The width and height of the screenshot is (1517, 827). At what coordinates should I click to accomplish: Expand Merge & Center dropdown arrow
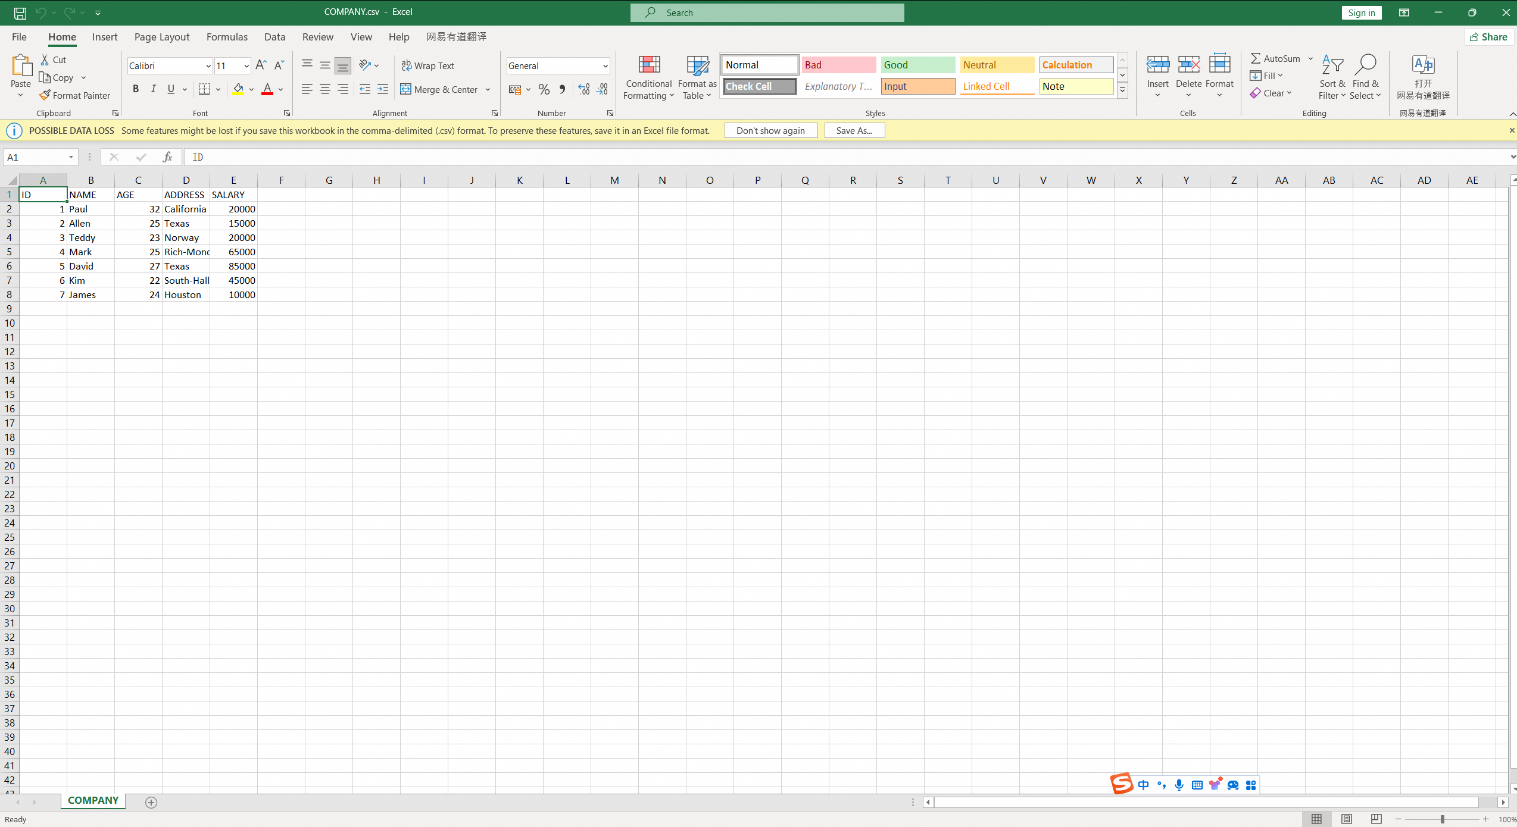tap(488, 89)
